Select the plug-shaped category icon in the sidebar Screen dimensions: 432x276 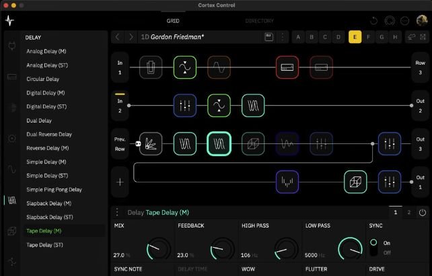click(12, 46)
